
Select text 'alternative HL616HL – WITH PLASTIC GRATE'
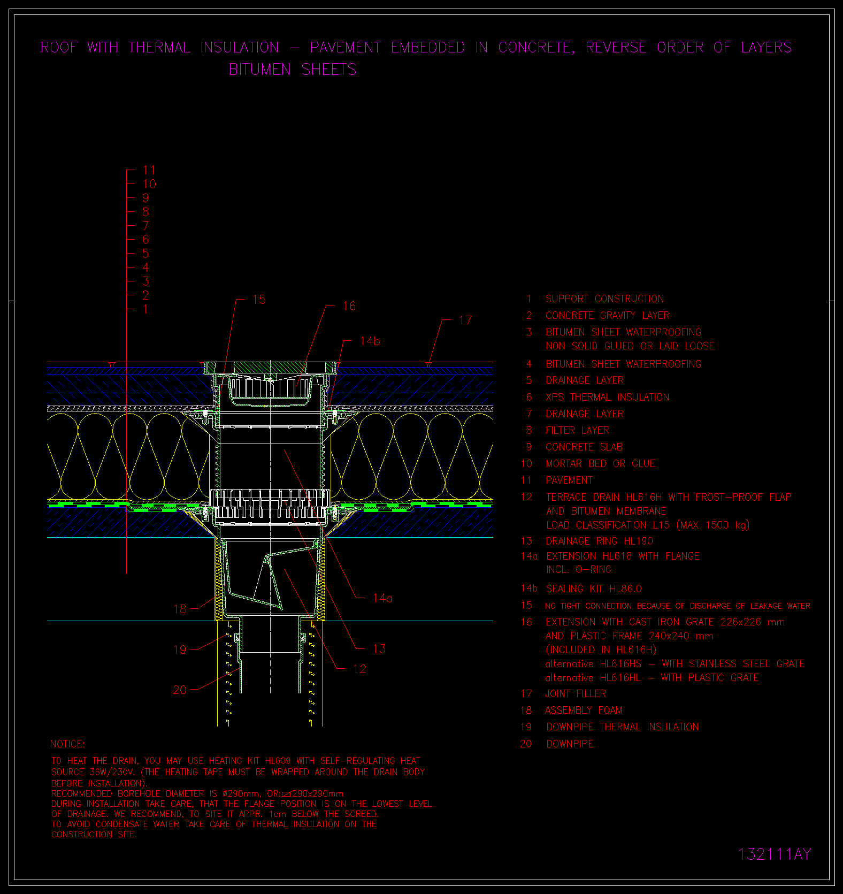coord(652,677)
